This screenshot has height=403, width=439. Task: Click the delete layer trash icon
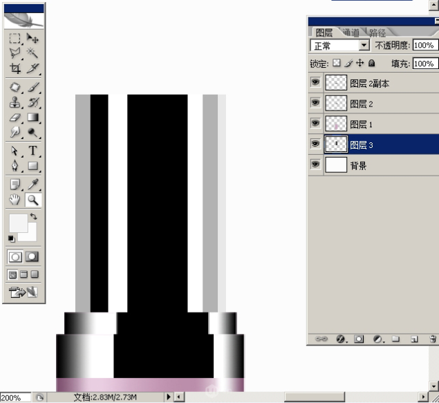[x=432, y=339]
